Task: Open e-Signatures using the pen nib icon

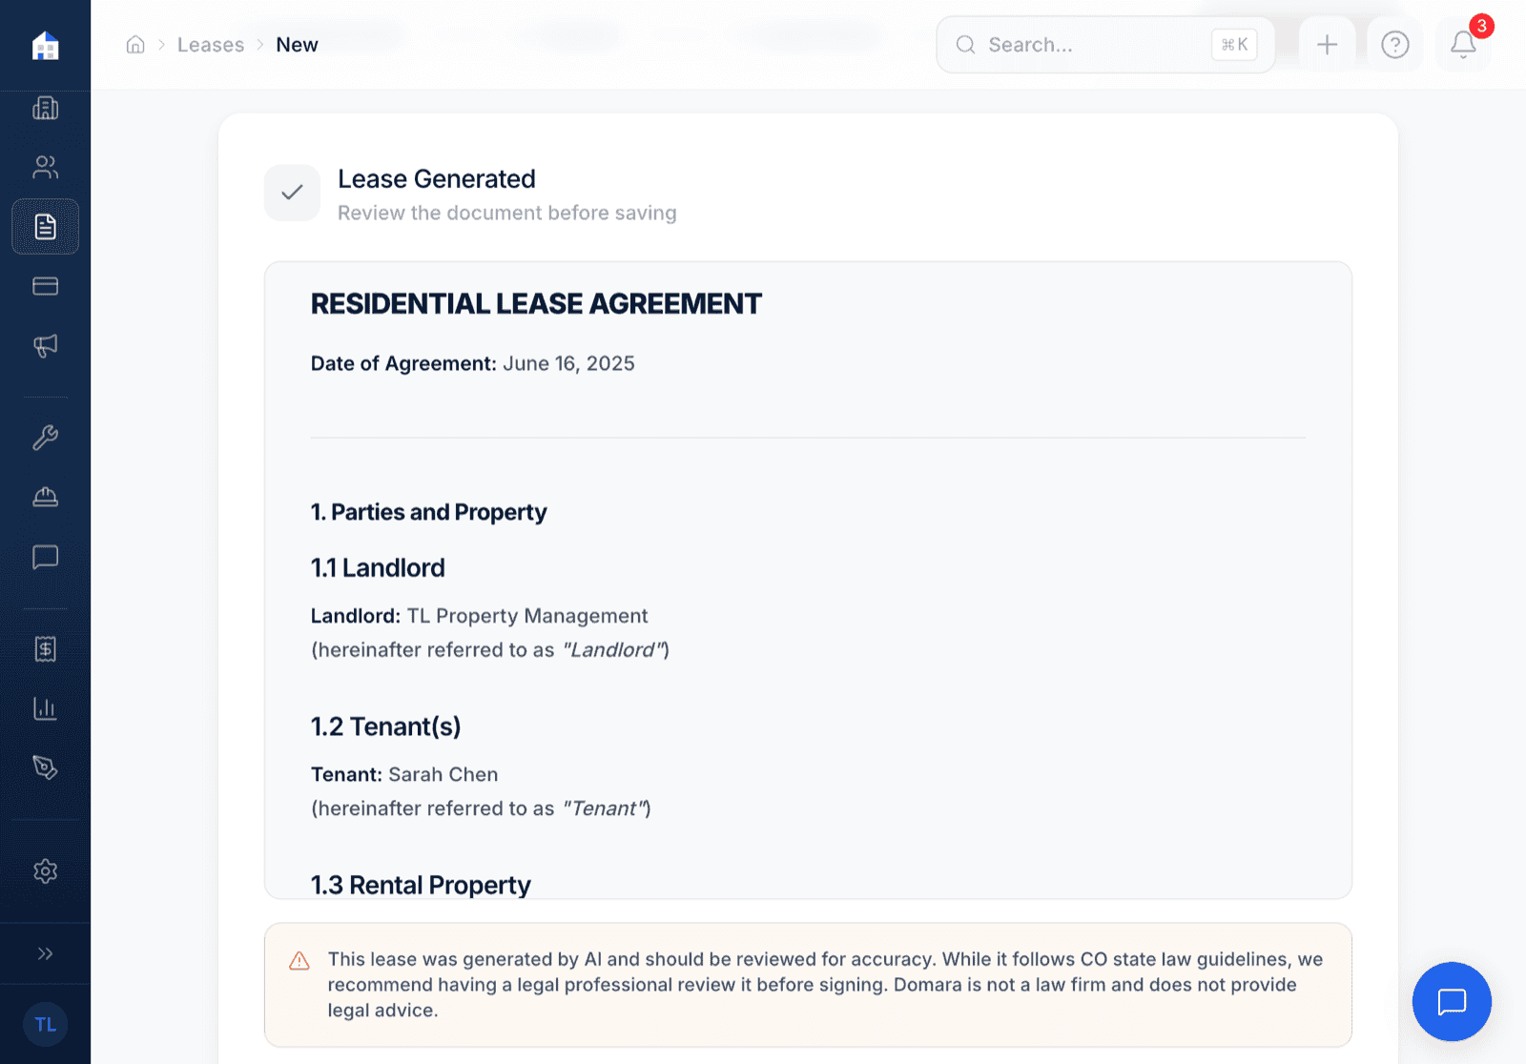Action: [x=45, y=767]
